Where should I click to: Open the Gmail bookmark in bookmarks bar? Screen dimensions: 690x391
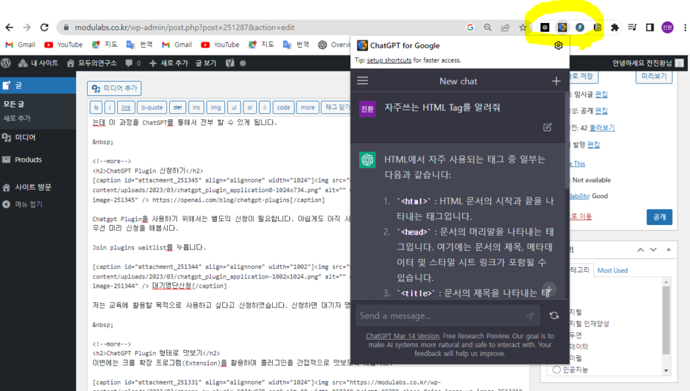click(x=21, y=44)
